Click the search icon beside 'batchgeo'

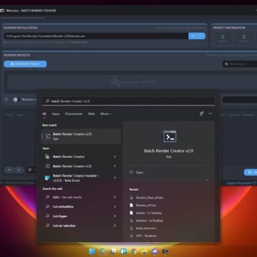[x=48, y=216]
